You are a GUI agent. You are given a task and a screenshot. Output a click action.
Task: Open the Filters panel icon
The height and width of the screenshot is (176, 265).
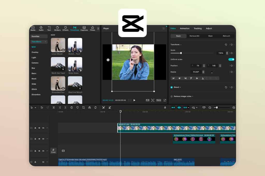(92, 28)
